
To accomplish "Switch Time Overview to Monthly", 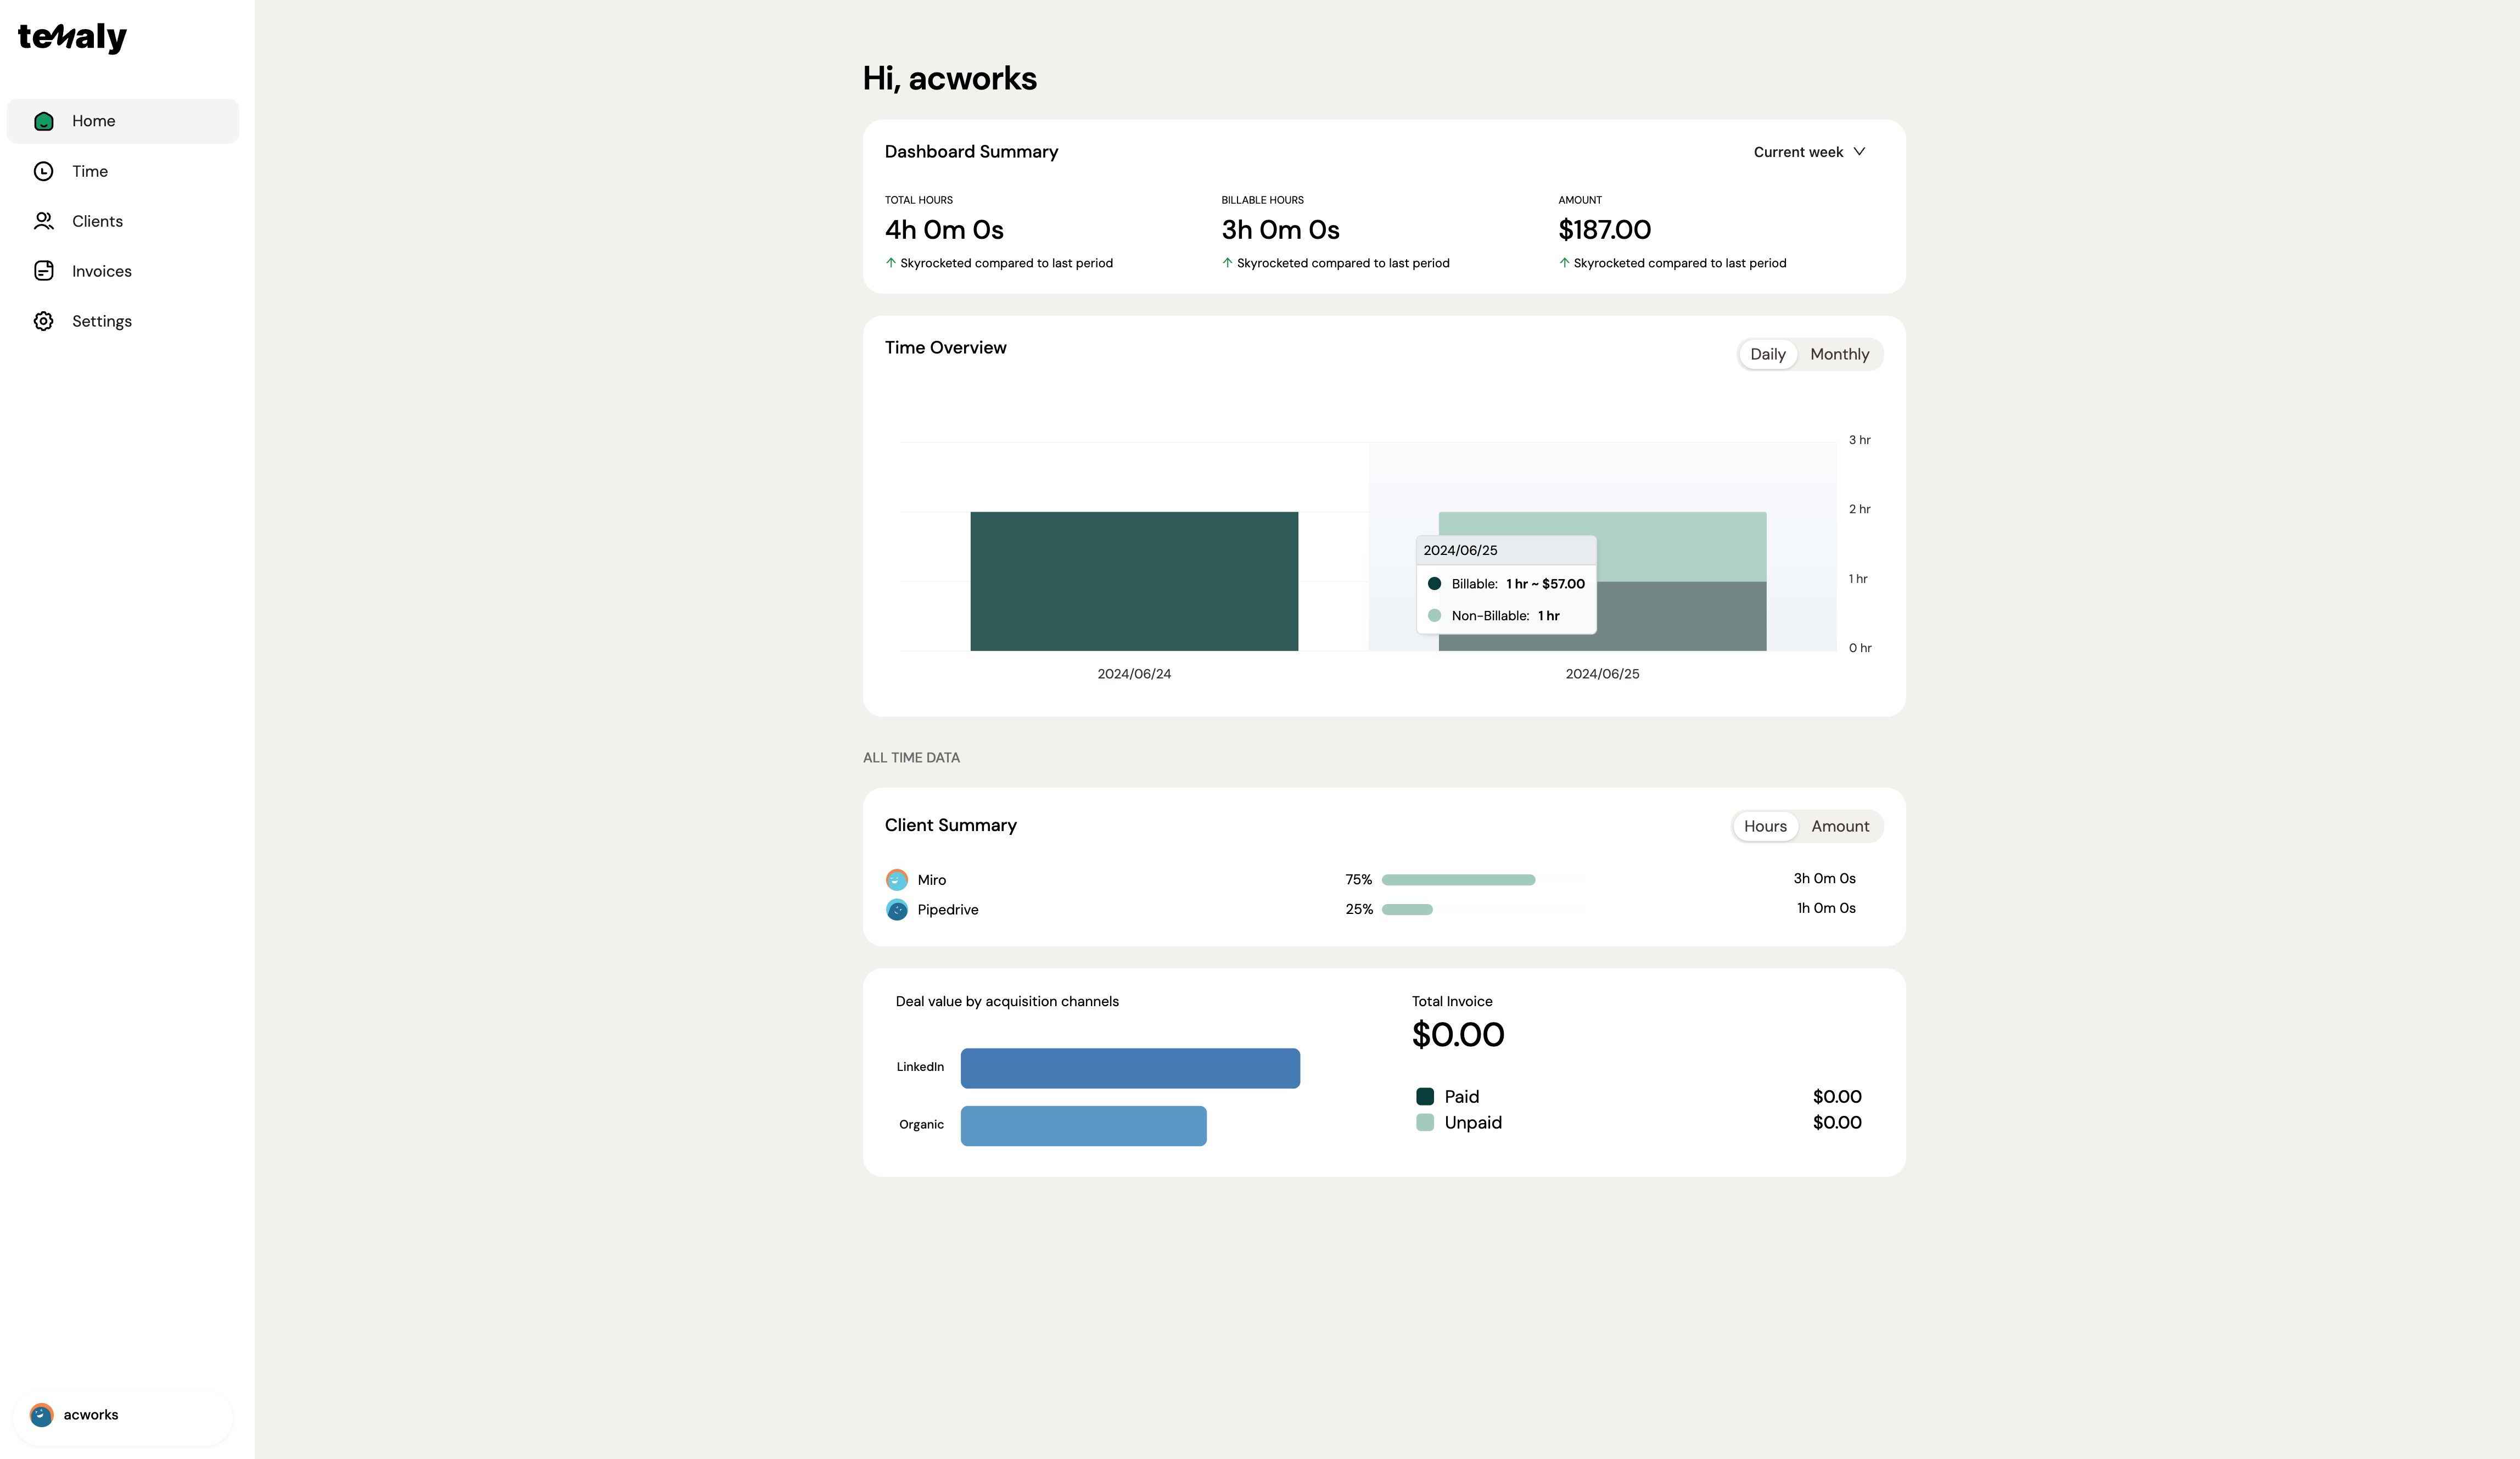I will (x=1839, y=354).
